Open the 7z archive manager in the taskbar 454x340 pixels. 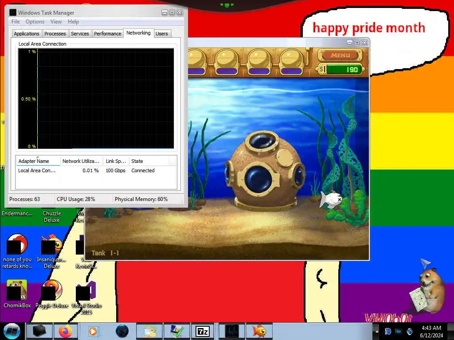(202, 331)
